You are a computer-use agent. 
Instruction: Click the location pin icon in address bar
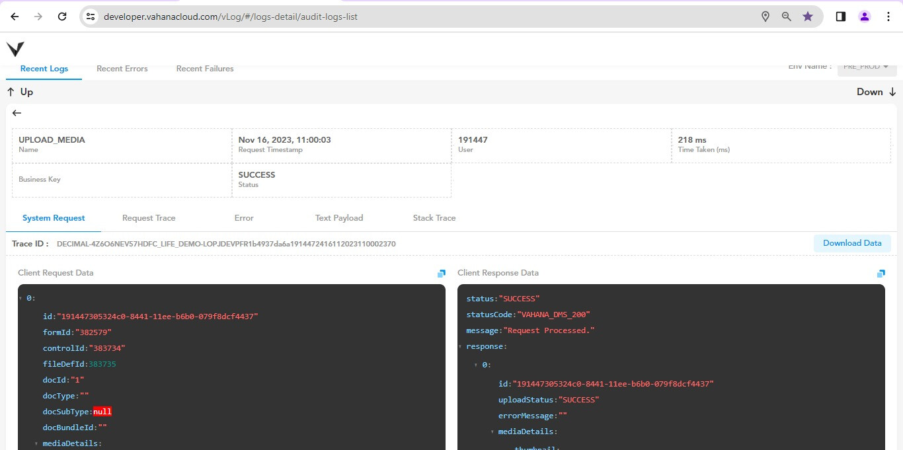point(766,17)
